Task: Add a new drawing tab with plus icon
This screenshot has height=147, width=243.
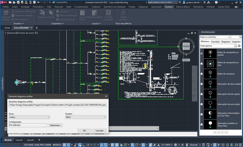Action: [x=37, y=28]
